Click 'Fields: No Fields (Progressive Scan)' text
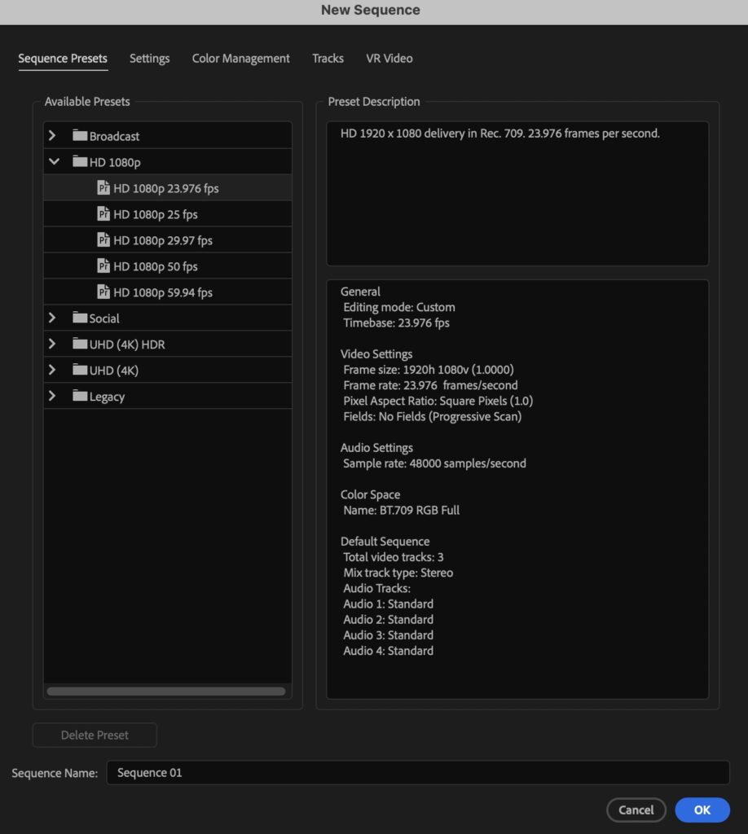 pyautogui.click(x=432, y=416)
